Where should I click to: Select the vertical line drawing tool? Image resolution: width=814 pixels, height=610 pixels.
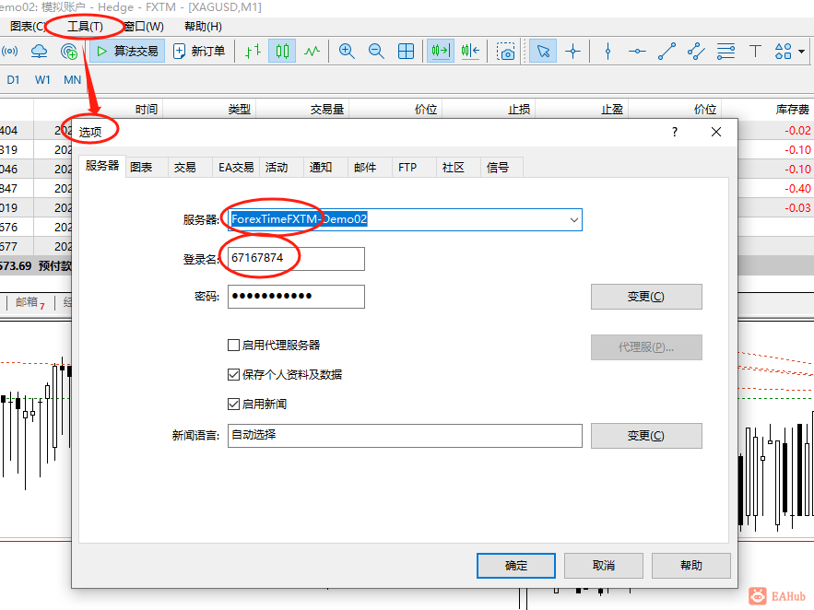(x=608, y=51)
